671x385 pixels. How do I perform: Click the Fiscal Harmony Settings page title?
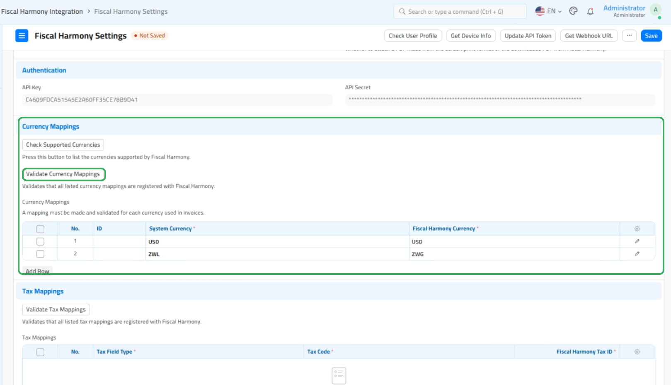coord(80,36)
